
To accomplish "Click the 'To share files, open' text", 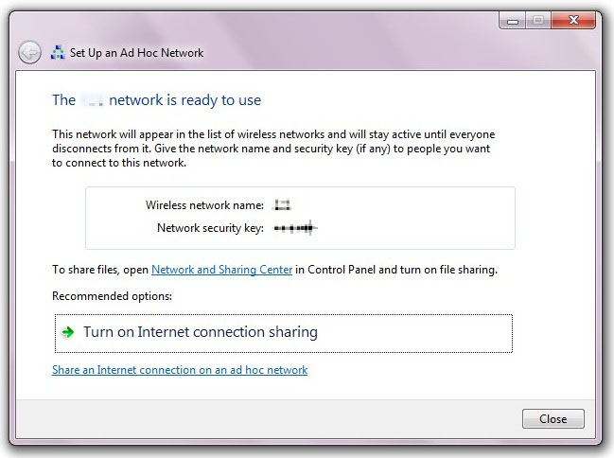I will [100, 270].
